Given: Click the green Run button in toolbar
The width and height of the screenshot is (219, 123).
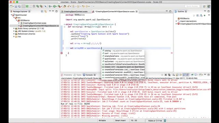Looking at the screenshot, I should pos(54,6).
